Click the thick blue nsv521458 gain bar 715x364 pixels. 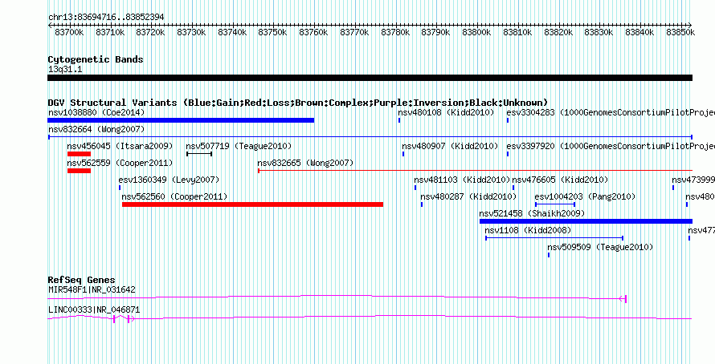(x=586, y=221)
